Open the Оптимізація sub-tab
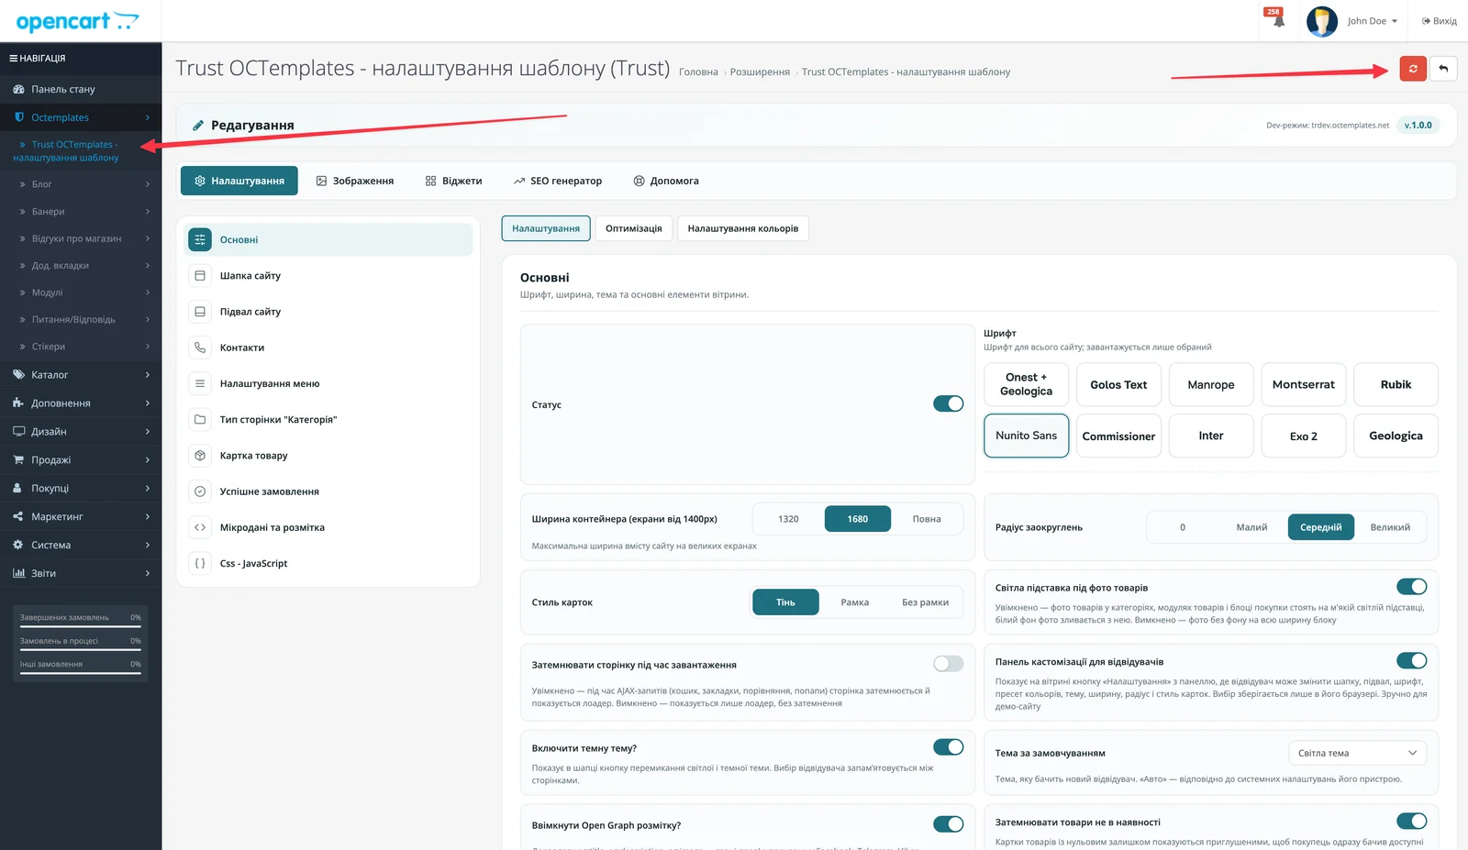Screen dimensions: 1468x850 [x=634, y=229]
